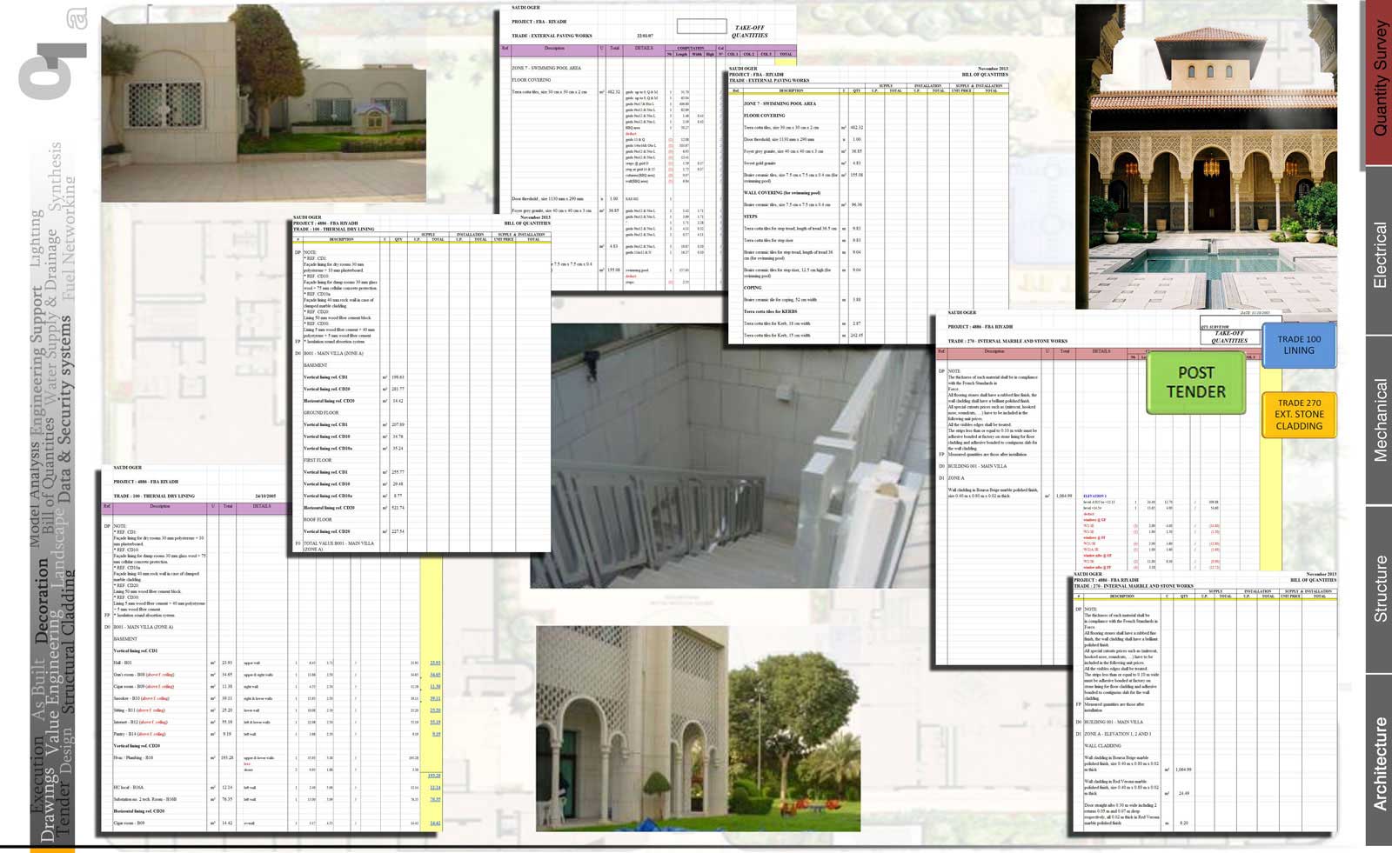The image size is (1392, 853).
Task: Click the empty box beside TAKE-OFF QUANTITIES
Action: click(x=701, y=26)
